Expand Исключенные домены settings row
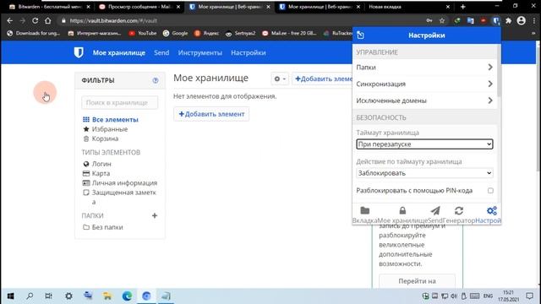Image resolution: width=541 pixels, height=304 pixels. tap(424, 100)
